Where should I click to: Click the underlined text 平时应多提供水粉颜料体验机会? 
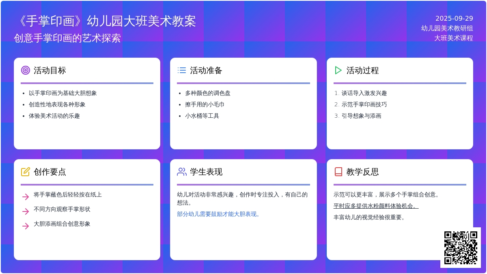click(376, 206)
